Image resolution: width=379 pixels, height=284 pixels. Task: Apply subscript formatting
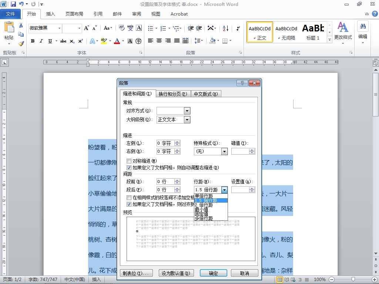pos(72,41)
